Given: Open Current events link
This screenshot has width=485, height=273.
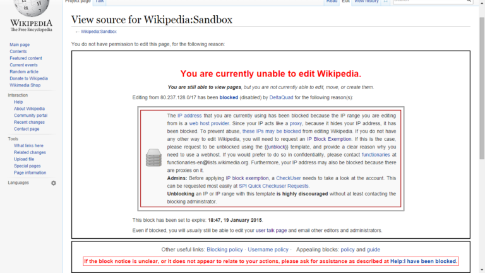Looking at the screenshot, I should point(23,65).
